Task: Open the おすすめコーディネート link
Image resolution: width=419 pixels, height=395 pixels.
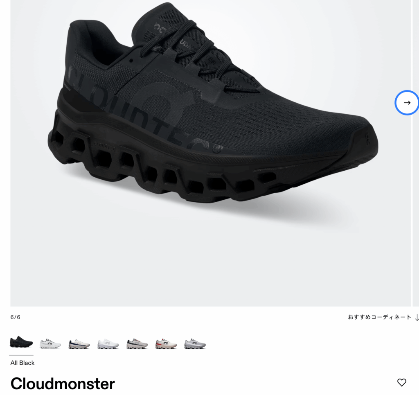Action: (x=379, y=317)
